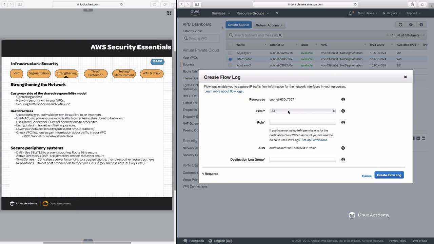Viewport: 434px width, 244px height.
Task: Expand the Support menu
Action: (x=413, y=13)
